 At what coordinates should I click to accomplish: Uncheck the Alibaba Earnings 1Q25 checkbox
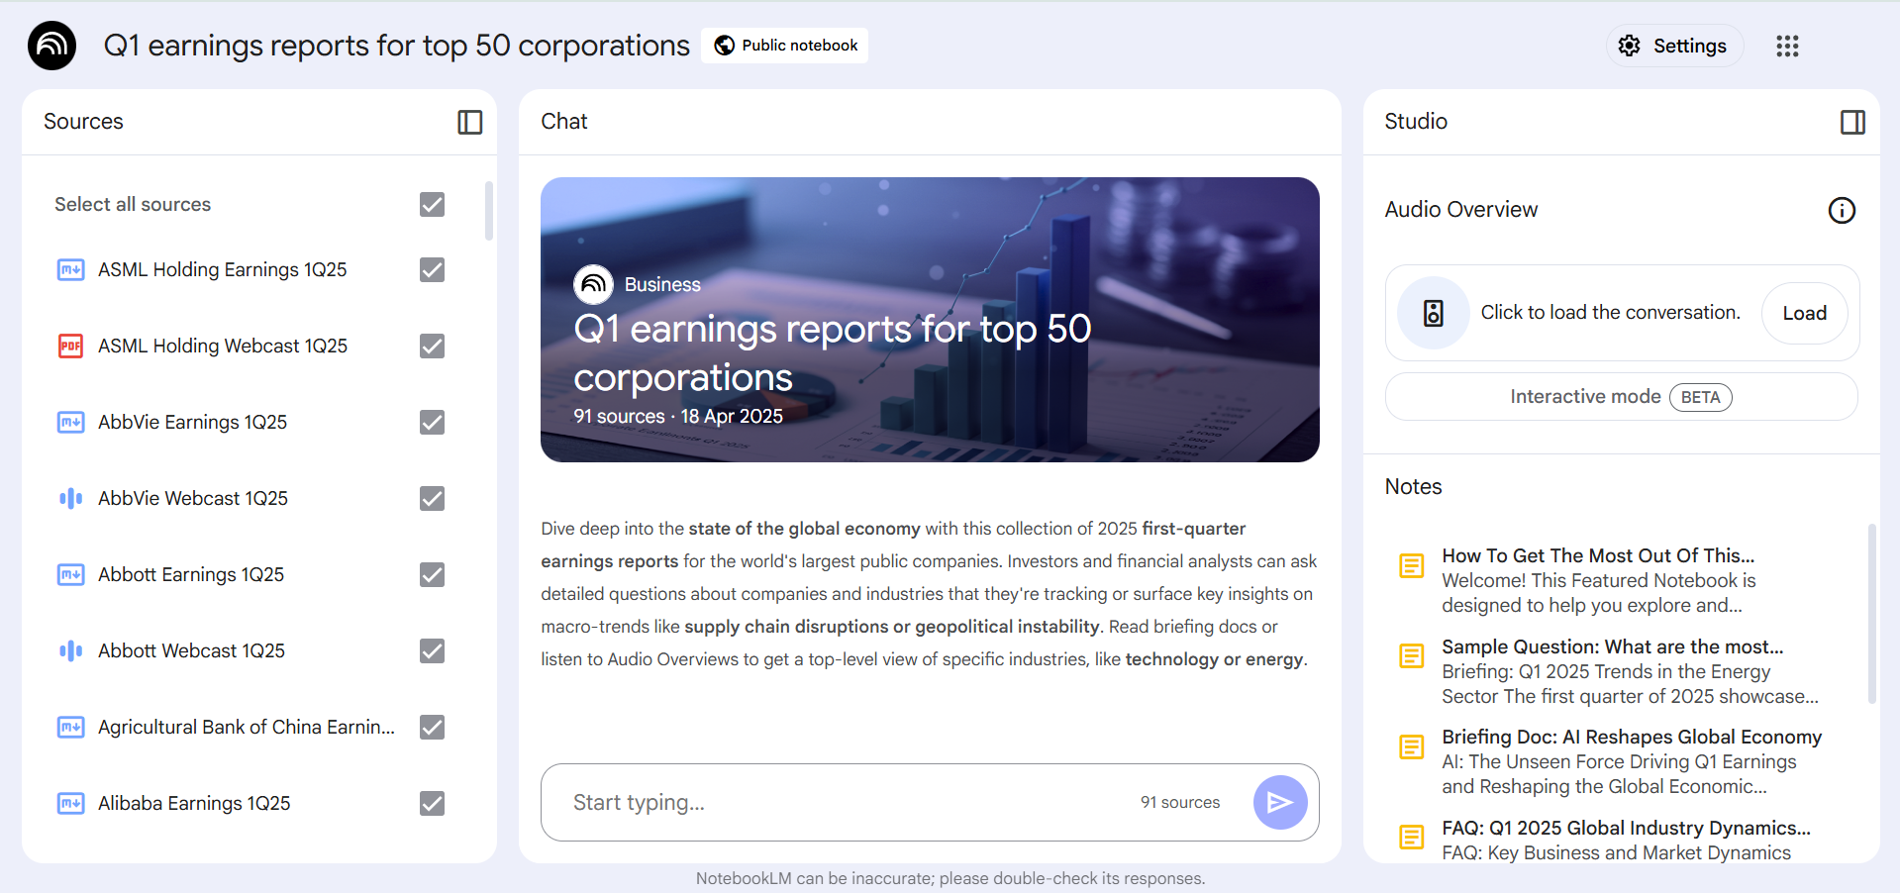[432, 803]
